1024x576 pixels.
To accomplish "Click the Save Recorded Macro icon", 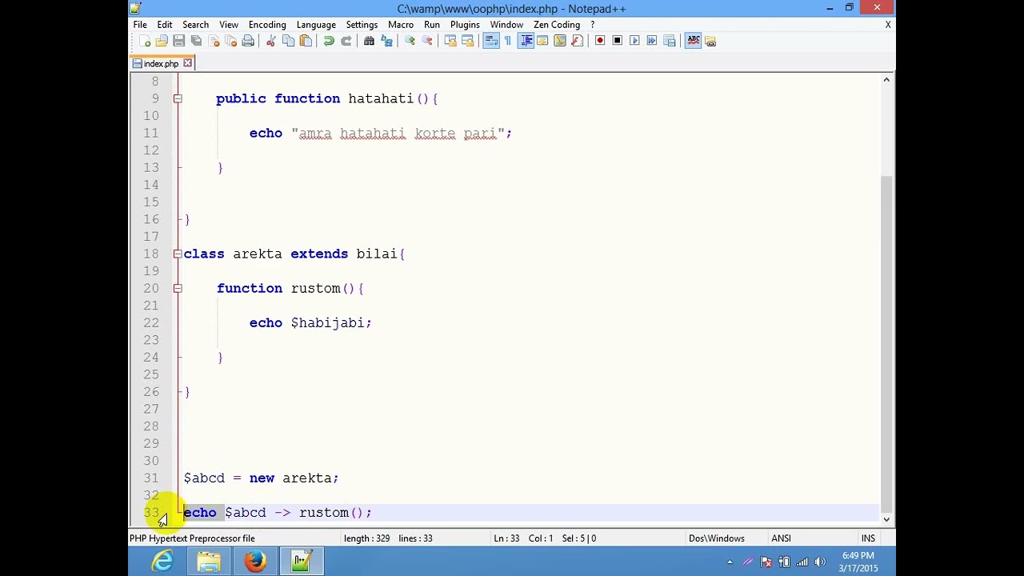I will [x=670, y=41].
